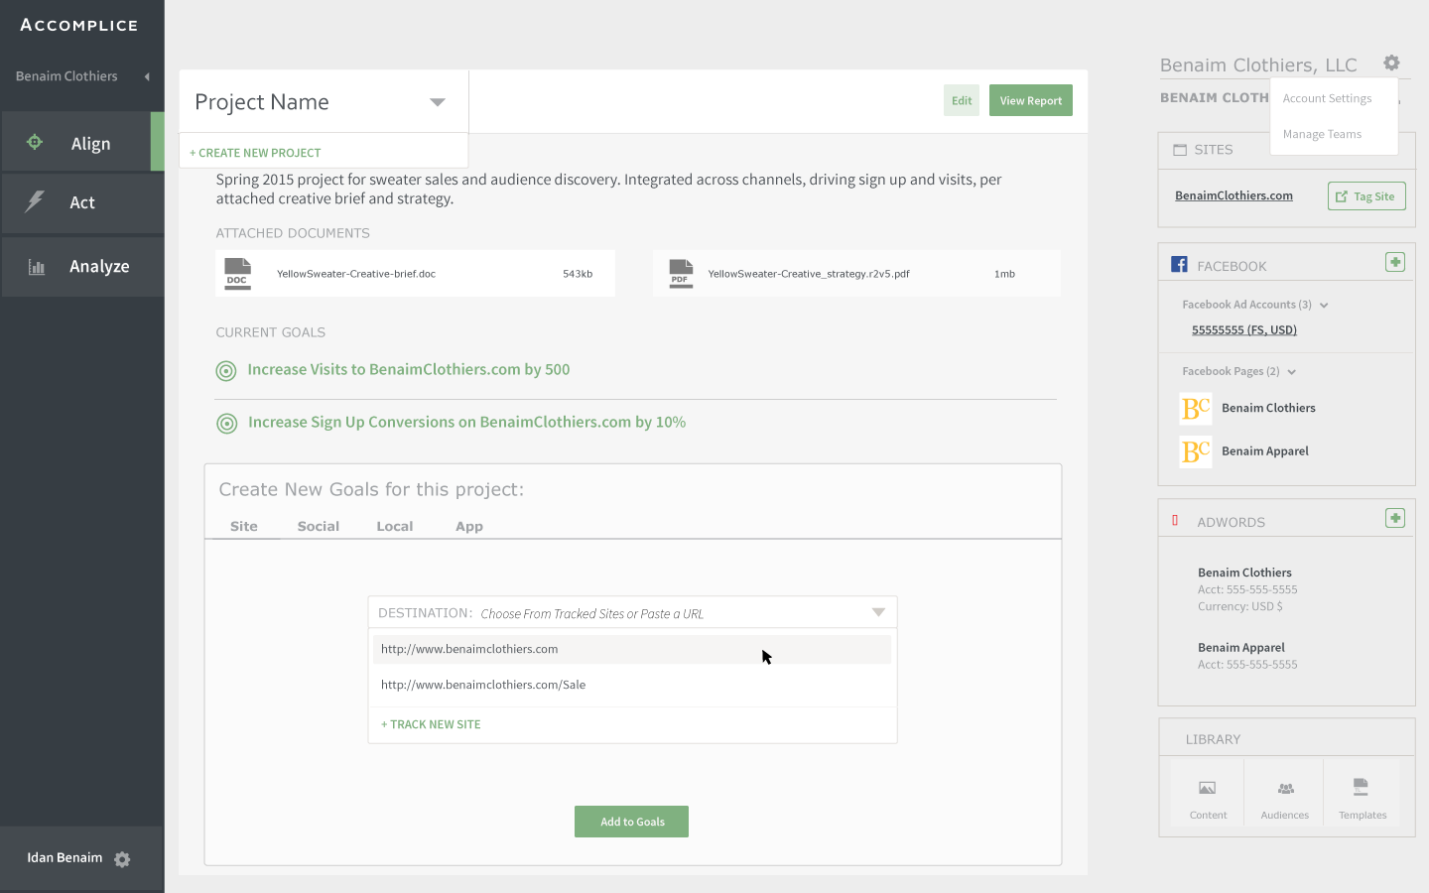Click the gear icon next to Idan Benaim

[x=122, y=859]
